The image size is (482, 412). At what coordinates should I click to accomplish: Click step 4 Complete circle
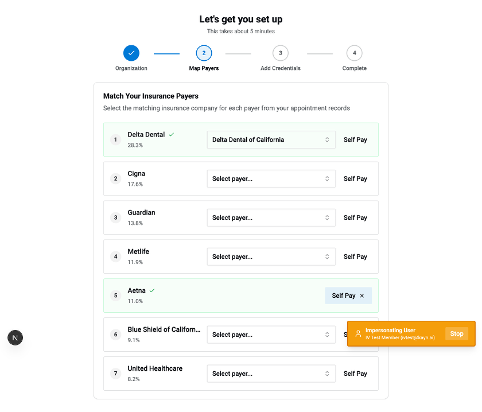[354, 53]
